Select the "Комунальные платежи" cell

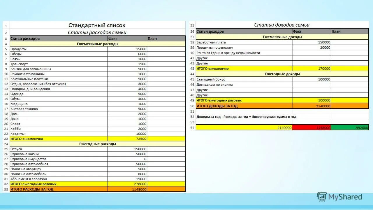tap(59, 79)
